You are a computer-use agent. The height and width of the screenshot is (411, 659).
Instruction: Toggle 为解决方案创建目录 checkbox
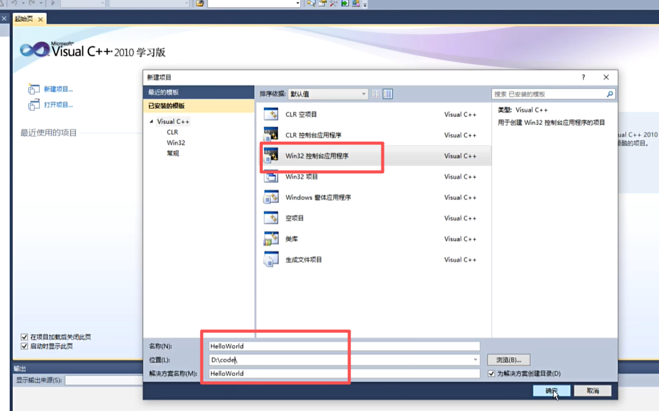point(491,374)
